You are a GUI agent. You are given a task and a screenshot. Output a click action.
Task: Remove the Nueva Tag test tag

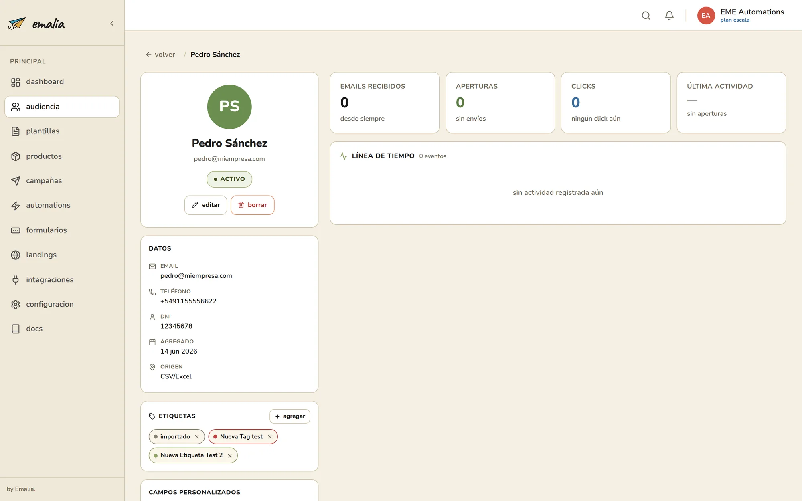click(x=270, y=437)
